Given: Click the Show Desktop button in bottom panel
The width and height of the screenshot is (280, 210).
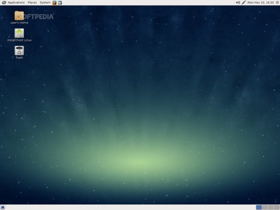Looking at the screenshot, I should coord(3,207).
